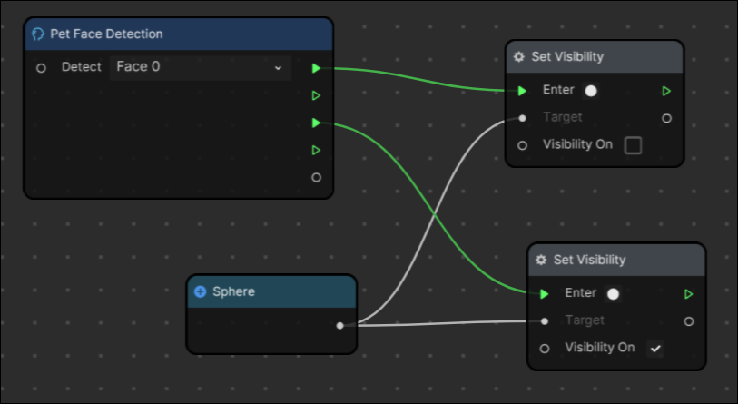Uncheck the checked Visibility On checkbox

coord(655,349)
